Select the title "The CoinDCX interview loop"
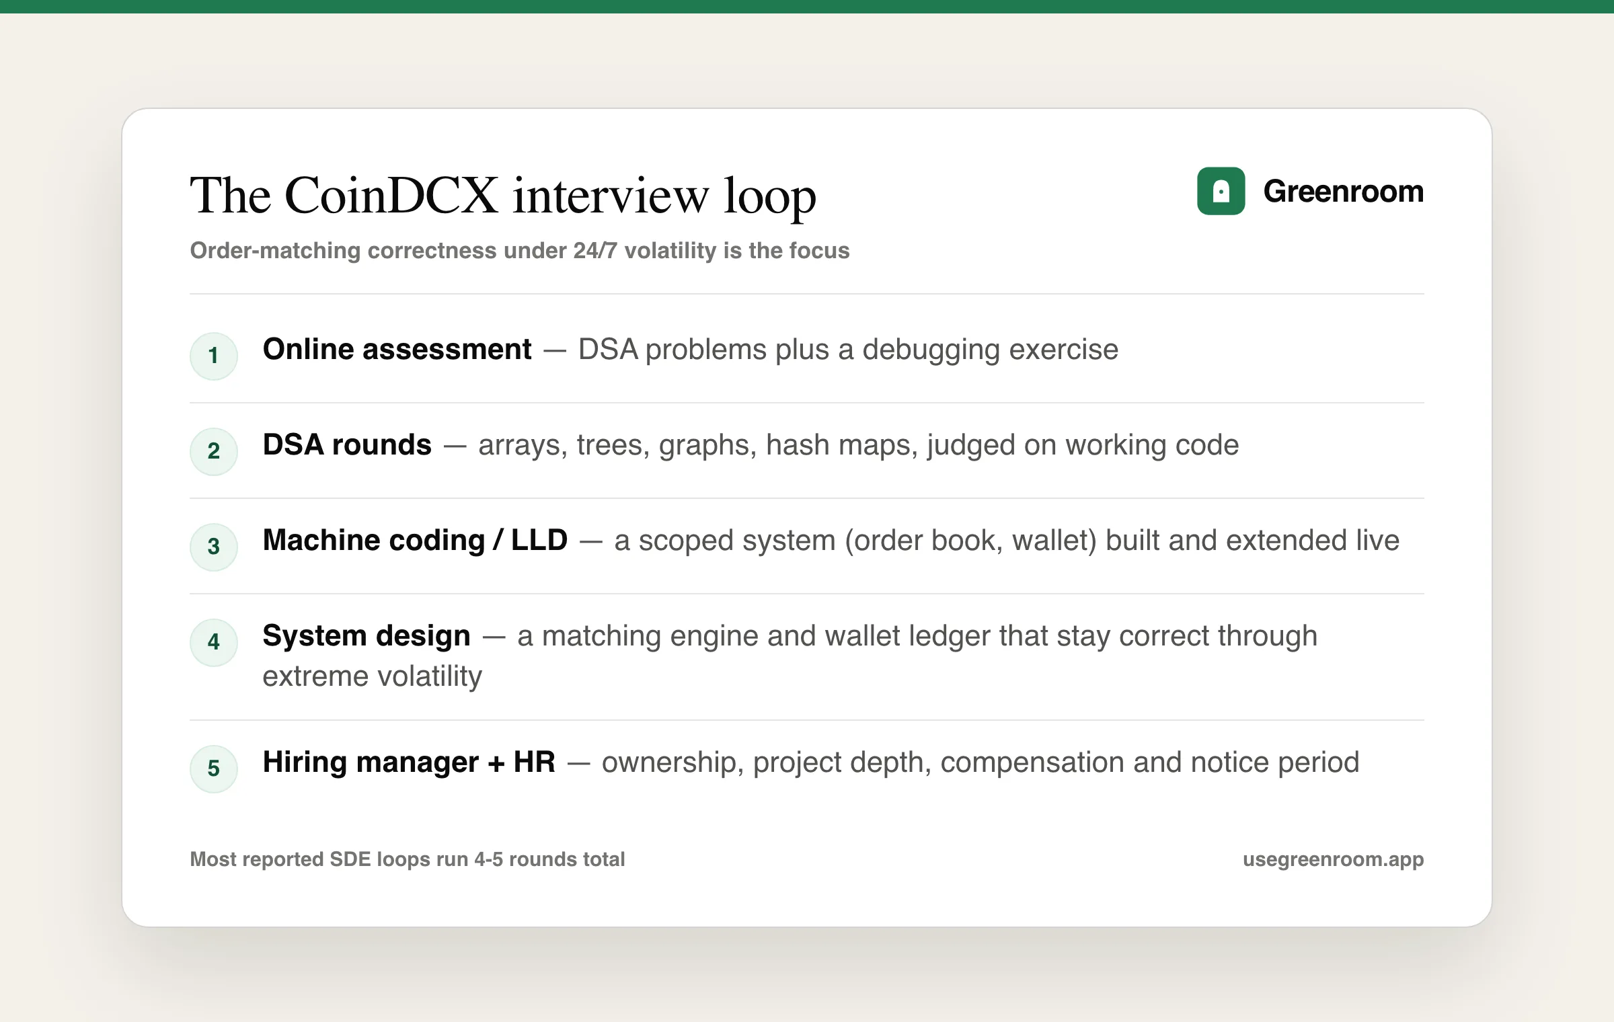This screenshot has height=1022, width=1614. pos(503,196)
